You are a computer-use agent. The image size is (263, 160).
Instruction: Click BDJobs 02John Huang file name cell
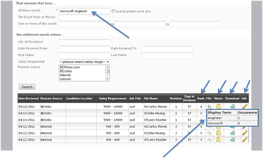click(155, 113)
